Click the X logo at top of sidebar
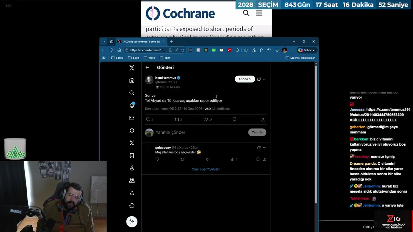The image size is (413, 232). tap(132, 68)
